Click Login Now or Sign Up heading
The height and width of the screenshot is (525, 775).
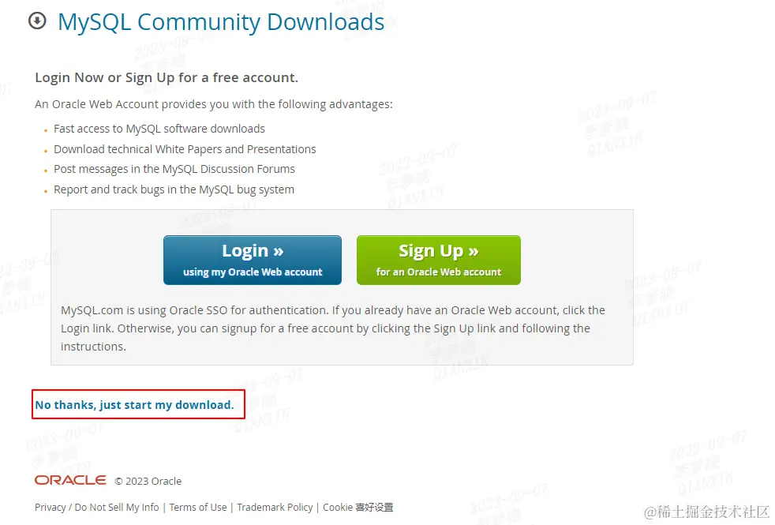(167, 77)
